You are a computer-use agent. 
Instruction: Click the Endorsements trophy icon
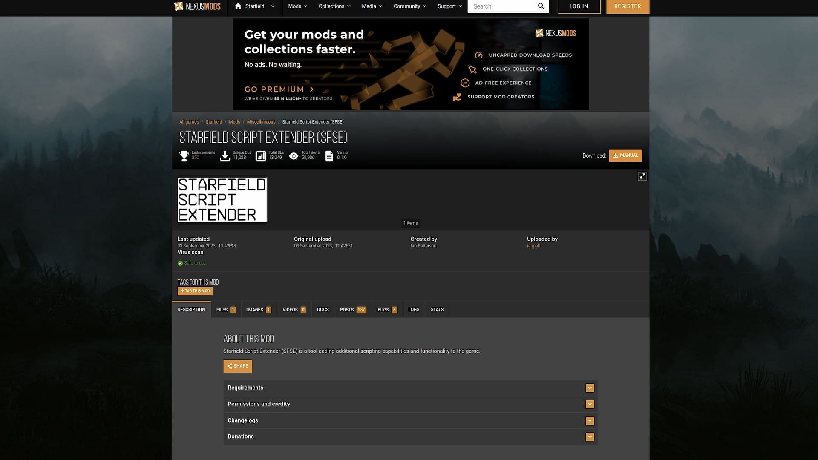point(184,156)
